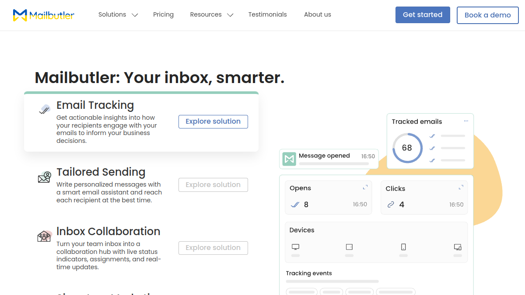Explore the Inbox Collaboration solution
This screenshot has height=295, width=525.
pos(213,248)
